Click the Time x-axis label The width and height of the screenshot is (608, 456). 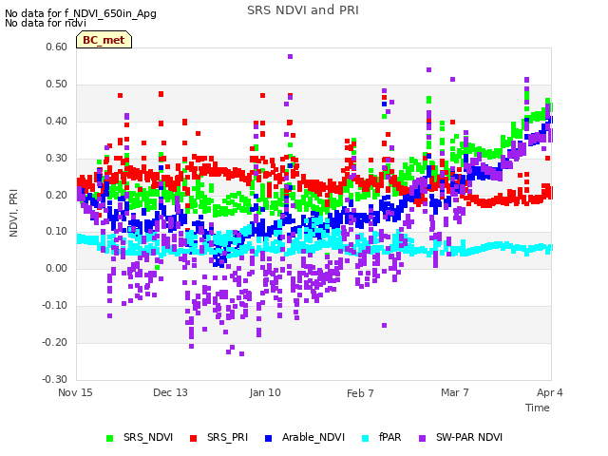[x=538, y=408]
